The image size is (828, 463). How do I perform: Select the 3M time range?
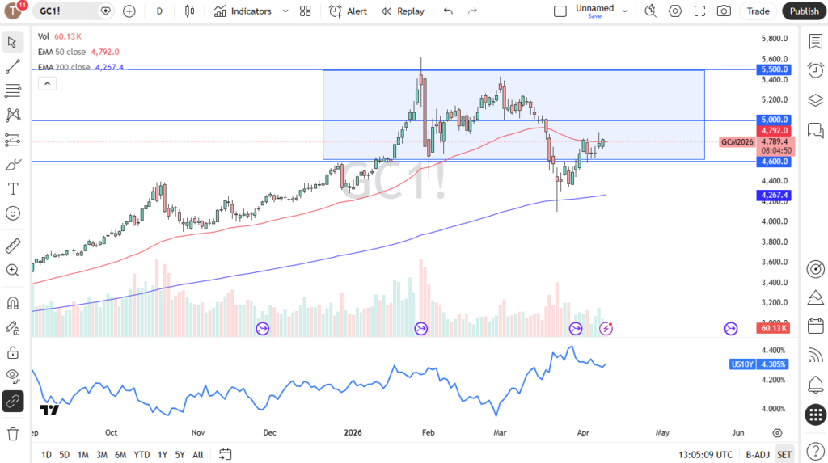pyautogui.click(x=102, y=454)
